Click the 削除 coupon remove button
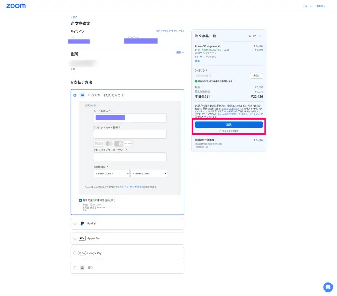The width and height of the screenshot is (337, 296). (x=256, y=75)
